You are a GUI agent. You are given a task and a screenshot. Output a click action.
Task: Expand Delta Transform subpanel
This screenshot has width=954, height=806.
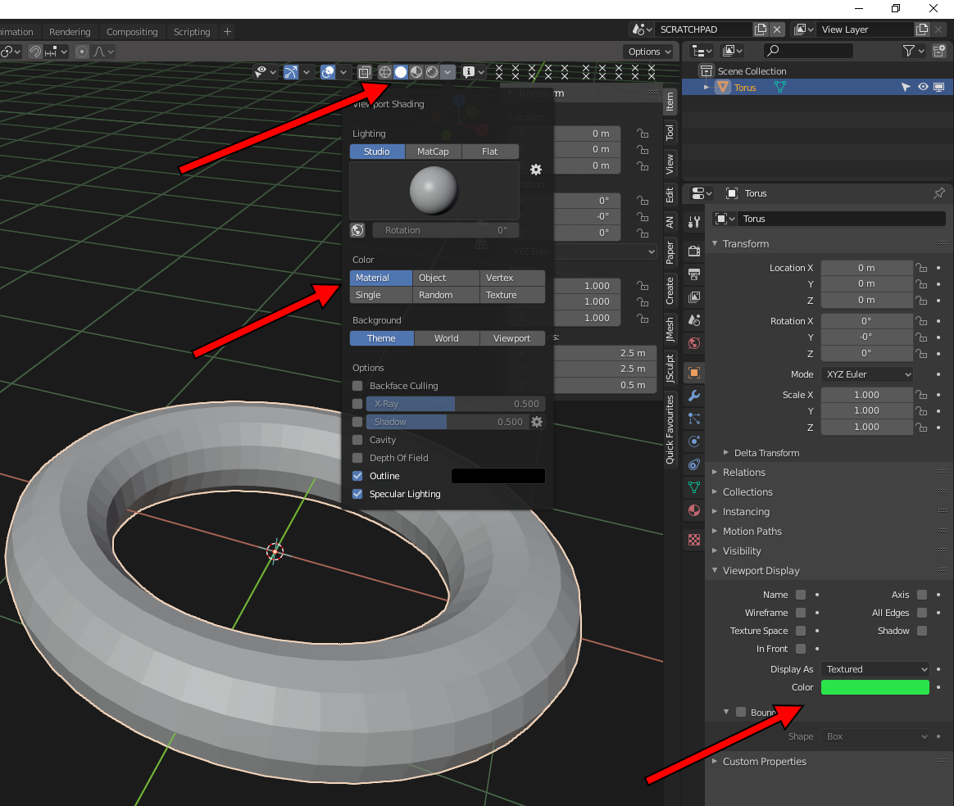pos(726,452)
